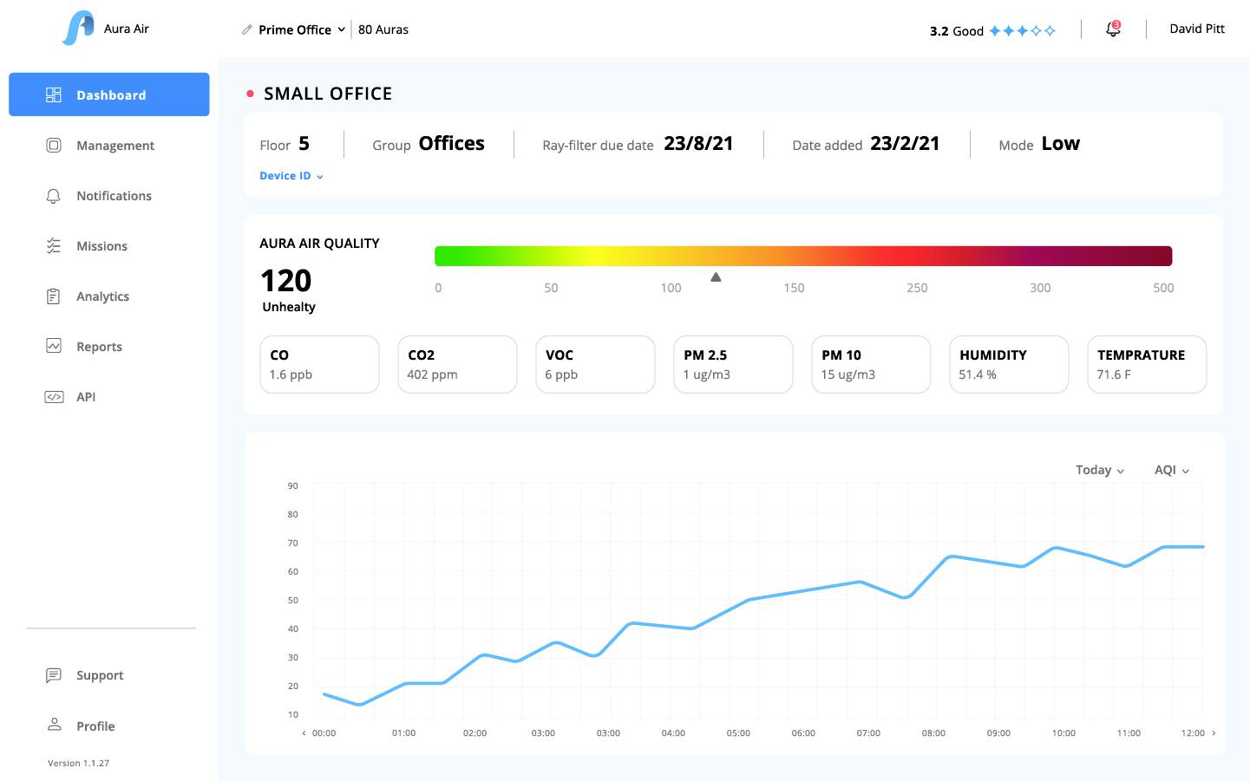Open the Today time range dropdown
1250x781 pixels.
point(1097,470)
